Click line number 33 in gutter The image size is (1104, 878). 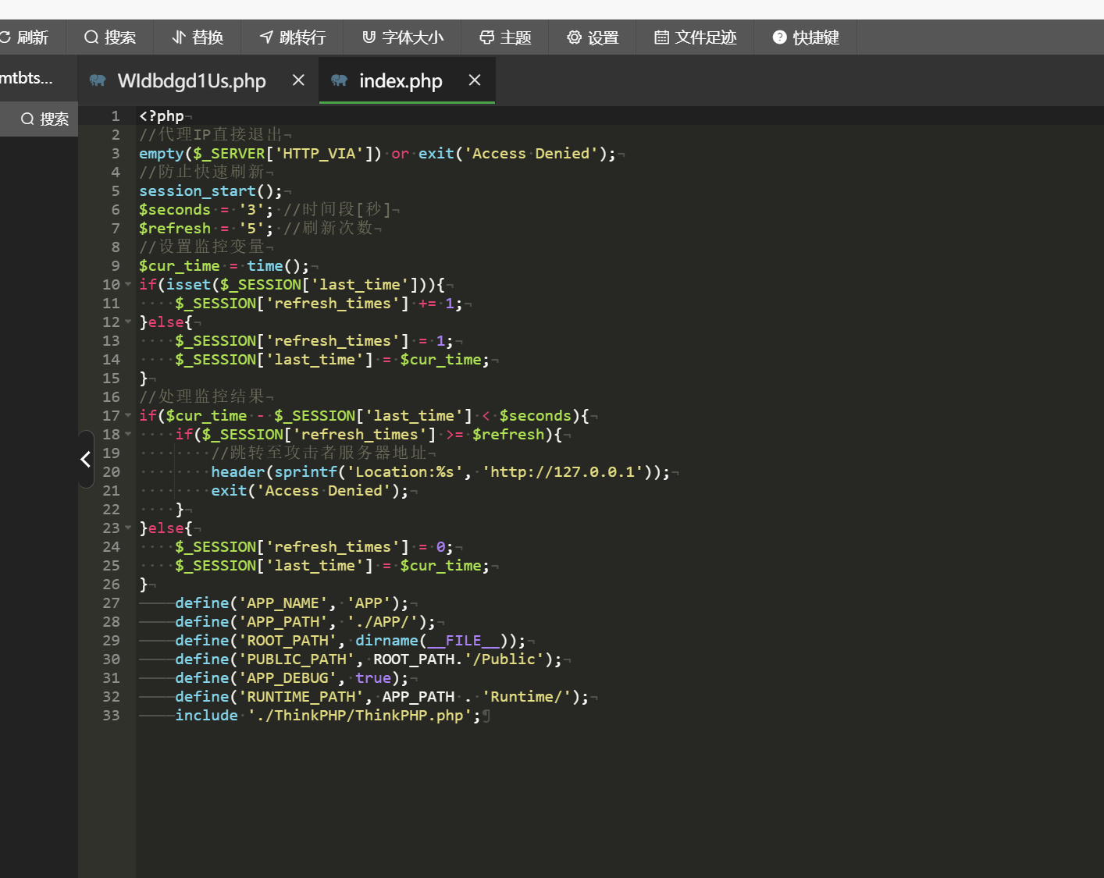pos(111,715)
